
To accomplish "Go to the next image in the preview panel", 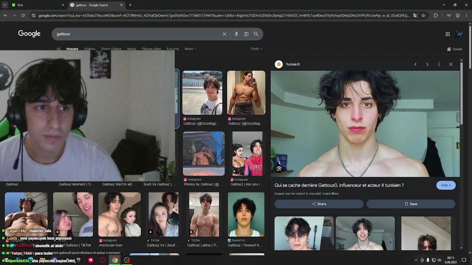I will 427,64.
